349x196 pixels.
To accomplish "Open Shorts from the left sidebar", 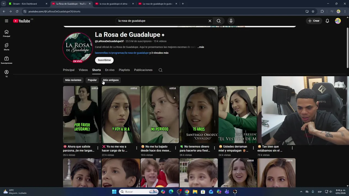I will 7,47.
